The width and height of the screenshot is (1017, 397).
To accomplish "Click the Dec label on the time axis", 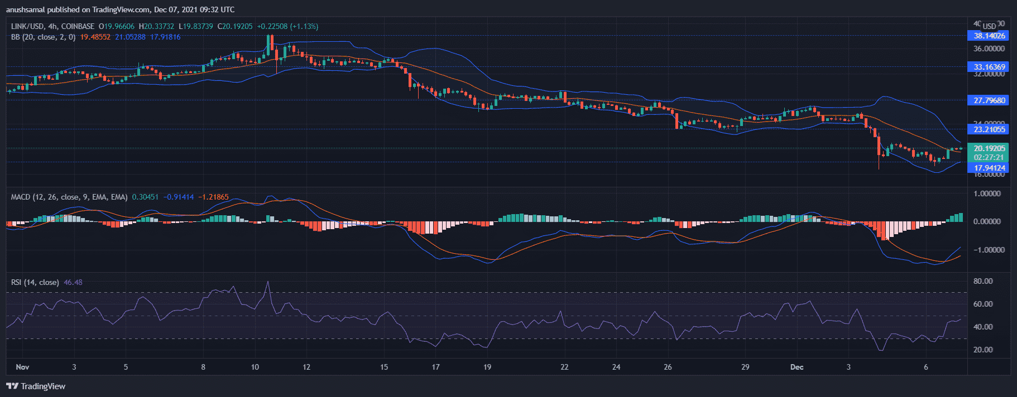I will click(797, 367).
